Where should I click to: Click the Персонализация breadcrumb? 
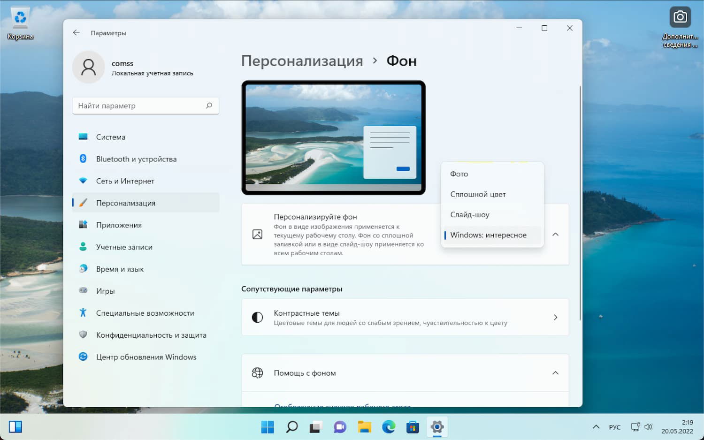click(302, 61)
